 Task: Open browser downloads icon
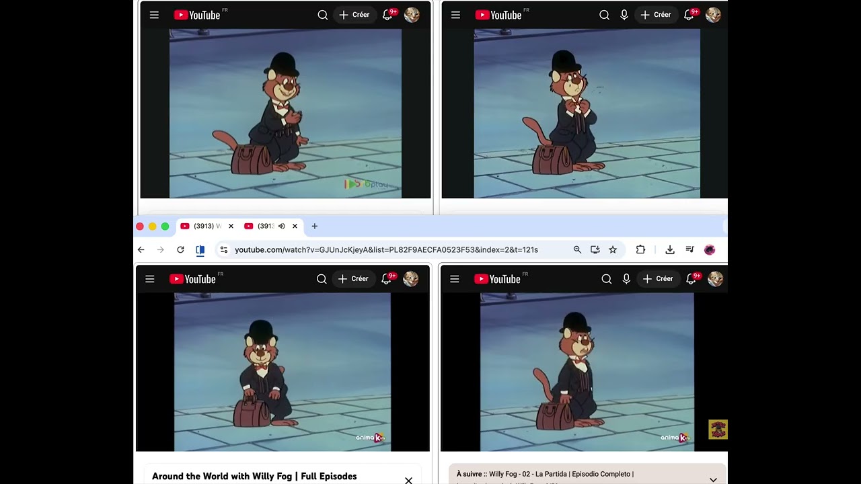tap(670, 249)
